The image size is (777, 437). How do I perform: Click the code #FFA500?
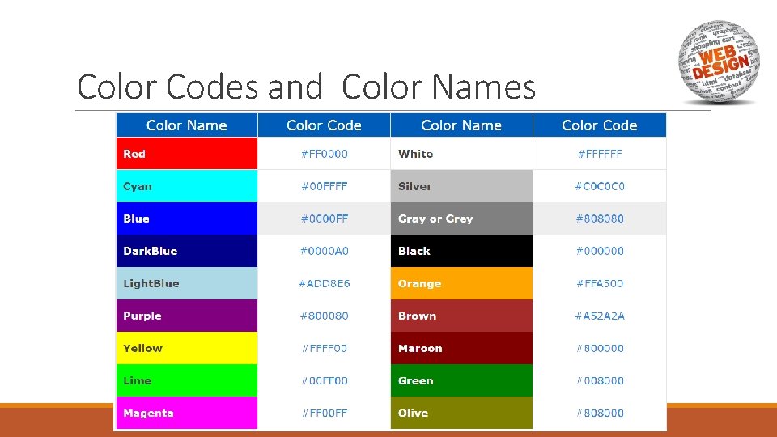pyautogui.click(x=600, y=283)
